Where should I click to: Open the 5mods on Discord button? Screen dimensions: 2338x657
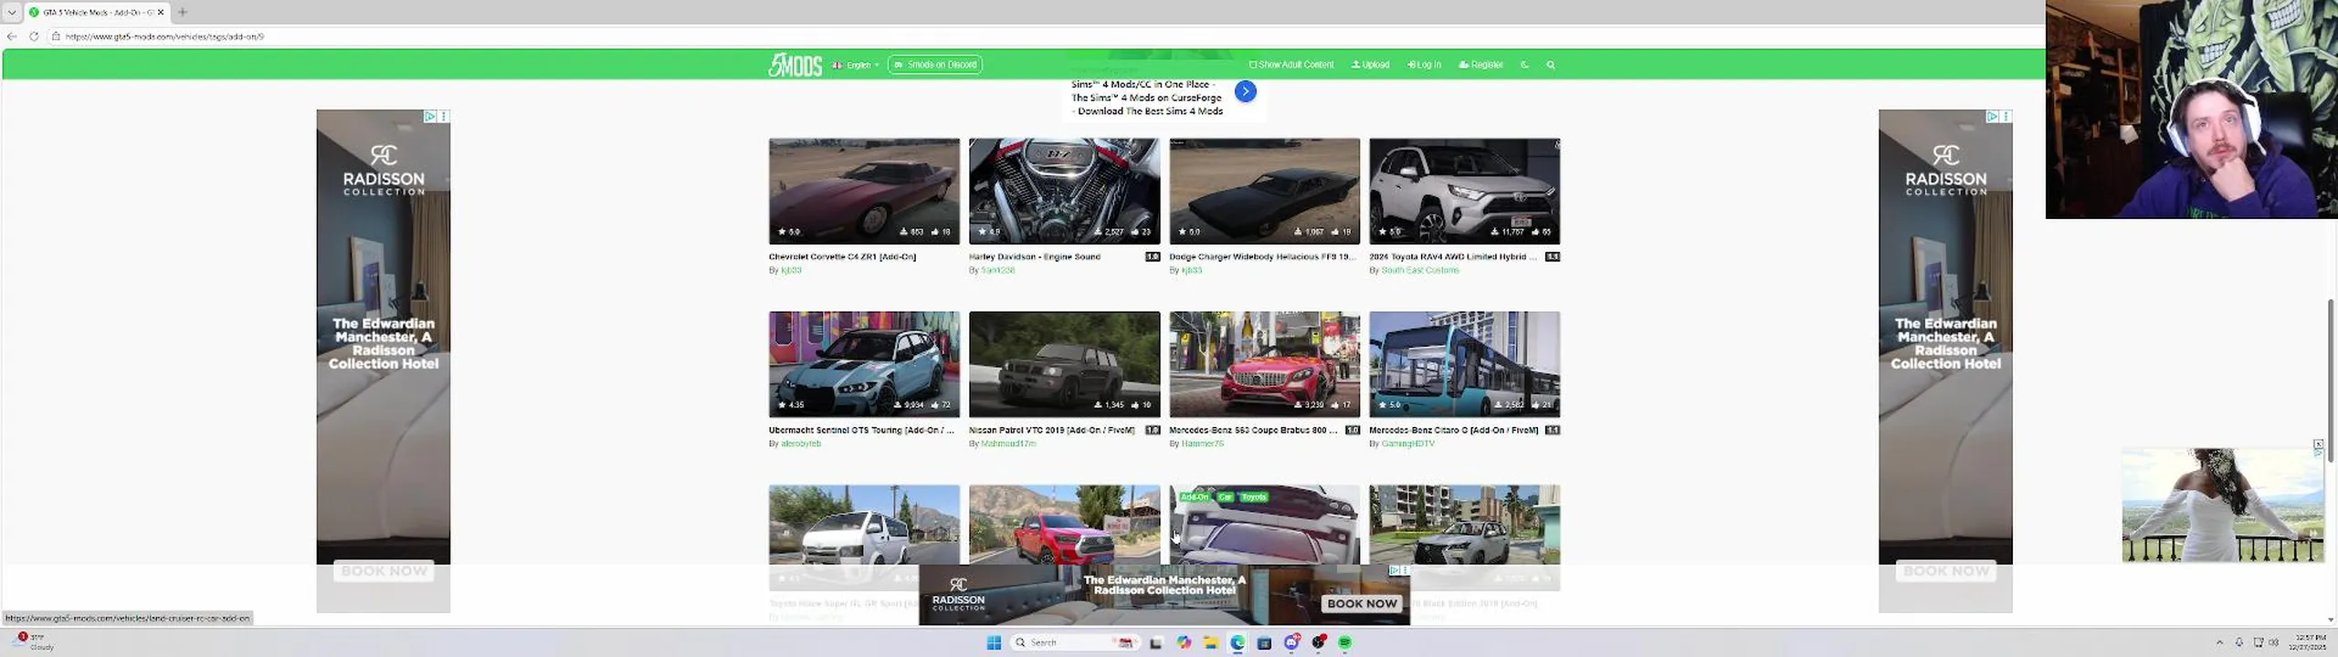coord(934,65)
